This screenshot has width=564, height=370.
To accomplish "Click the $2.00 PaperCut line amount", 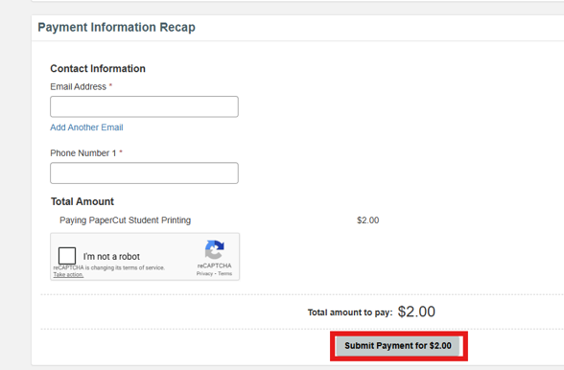I will [x=368, y=220].
